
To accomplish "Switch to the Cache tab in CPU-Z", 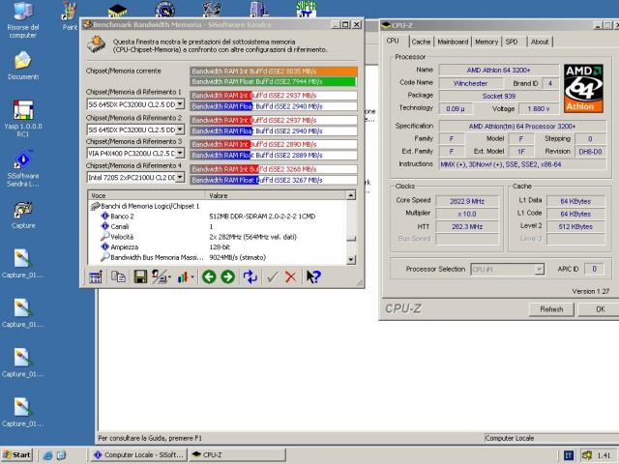I will 421,42.
